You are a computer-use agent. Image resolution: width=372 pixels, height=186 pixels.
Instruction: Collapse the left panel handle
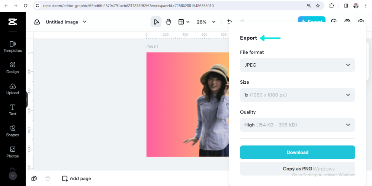(26, 99)
